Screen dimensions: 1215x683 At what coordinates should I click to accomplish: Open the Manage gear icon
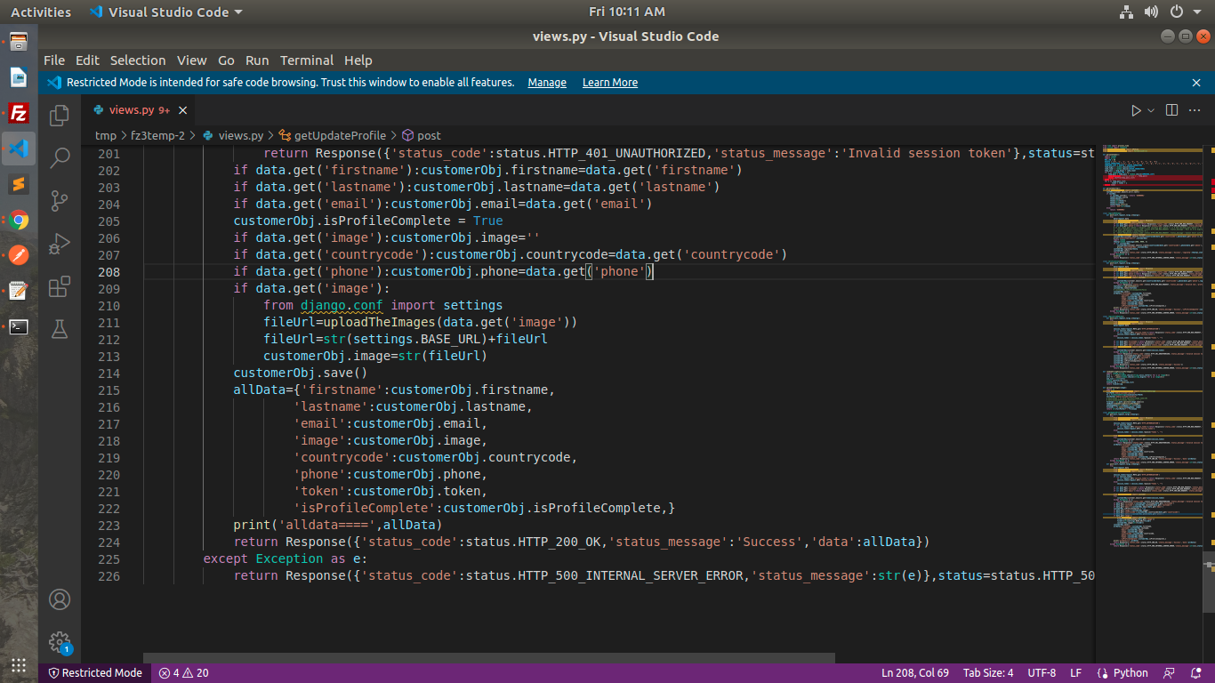click(60, 641)
